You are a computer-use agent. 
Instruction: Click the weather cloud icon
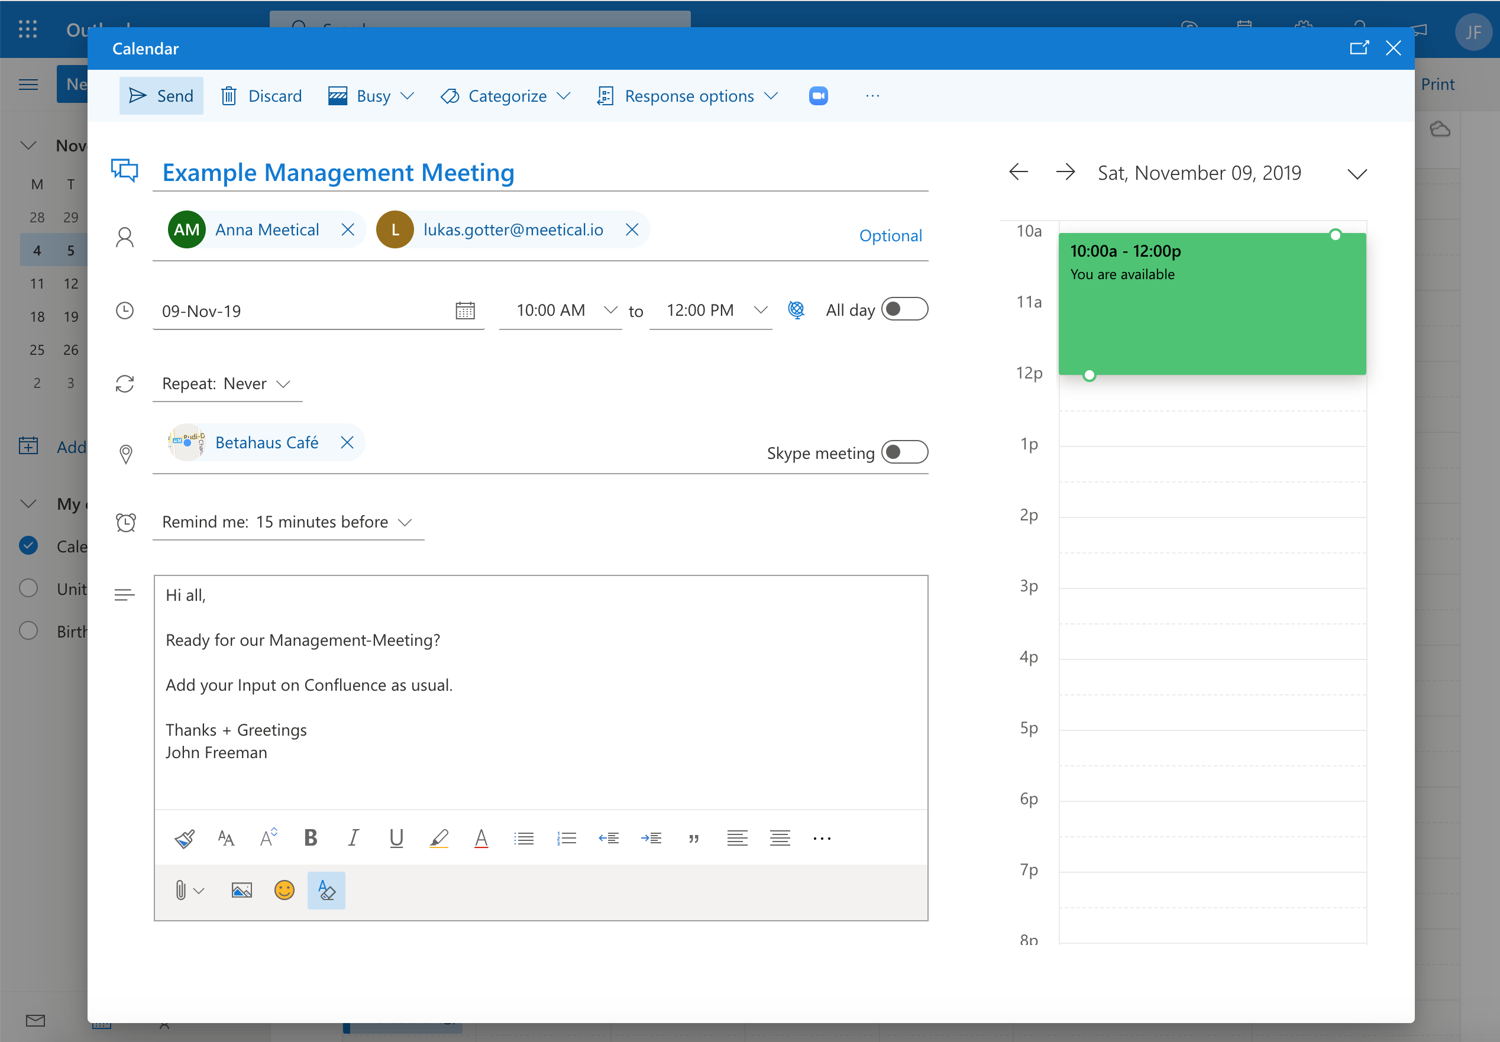tap(1440, 128)
